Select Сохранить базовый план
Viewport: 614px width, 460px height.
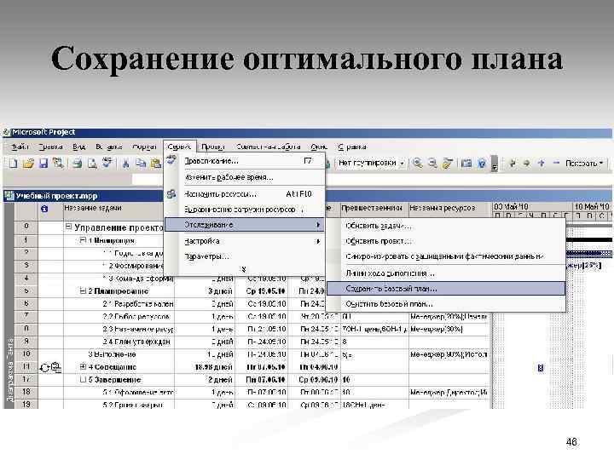coord(446,289)
